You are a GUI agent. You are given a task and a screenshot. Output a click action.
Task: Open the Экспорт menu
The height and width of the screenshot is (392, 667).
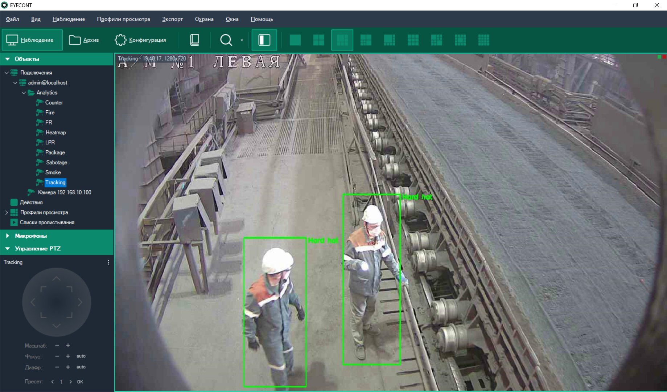pyautogui.click(x=172, y=19)
